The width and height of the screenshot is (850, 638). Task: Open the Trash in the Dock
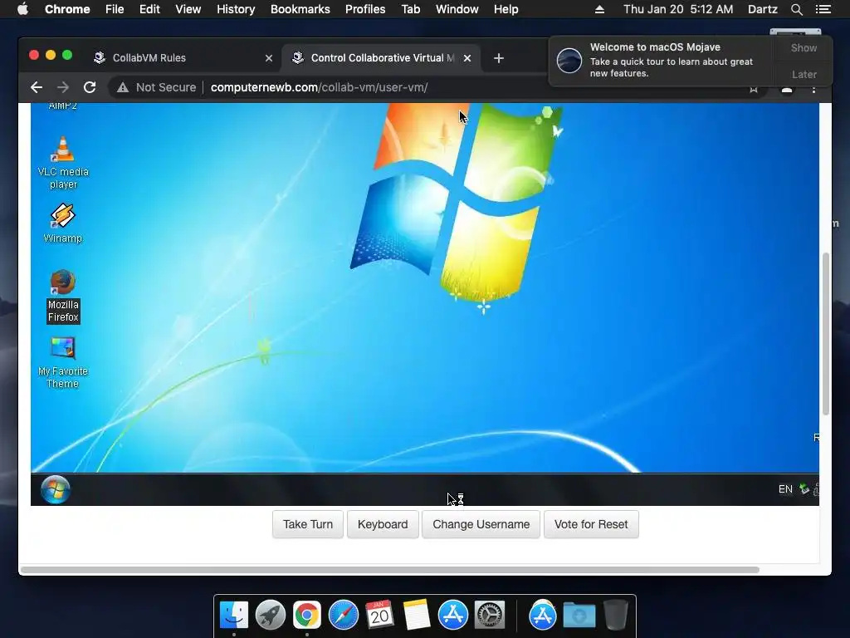tap(615, 616)
